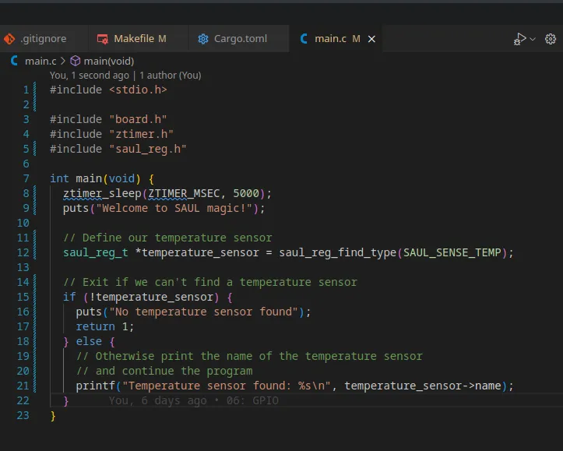Close the main.c tab
Viewport: 563px width, 451px height.
(371, 39)
